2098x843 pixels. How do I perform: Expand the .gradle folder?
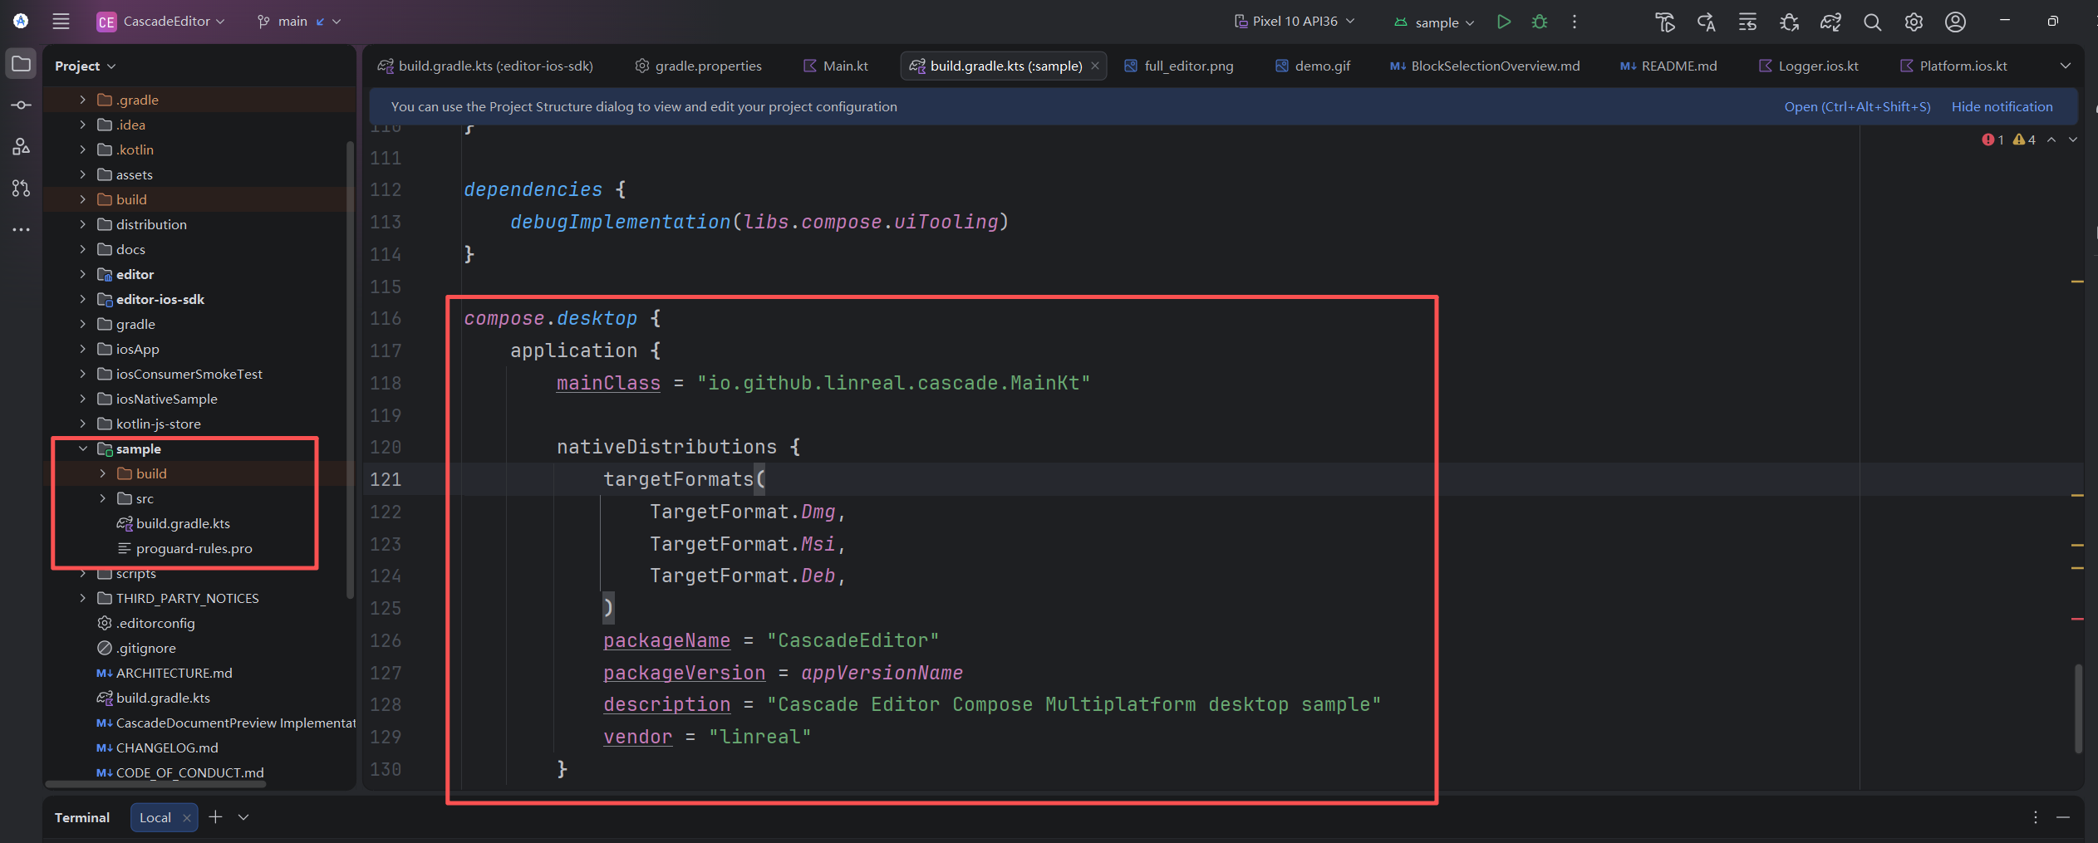pos(82,100)
